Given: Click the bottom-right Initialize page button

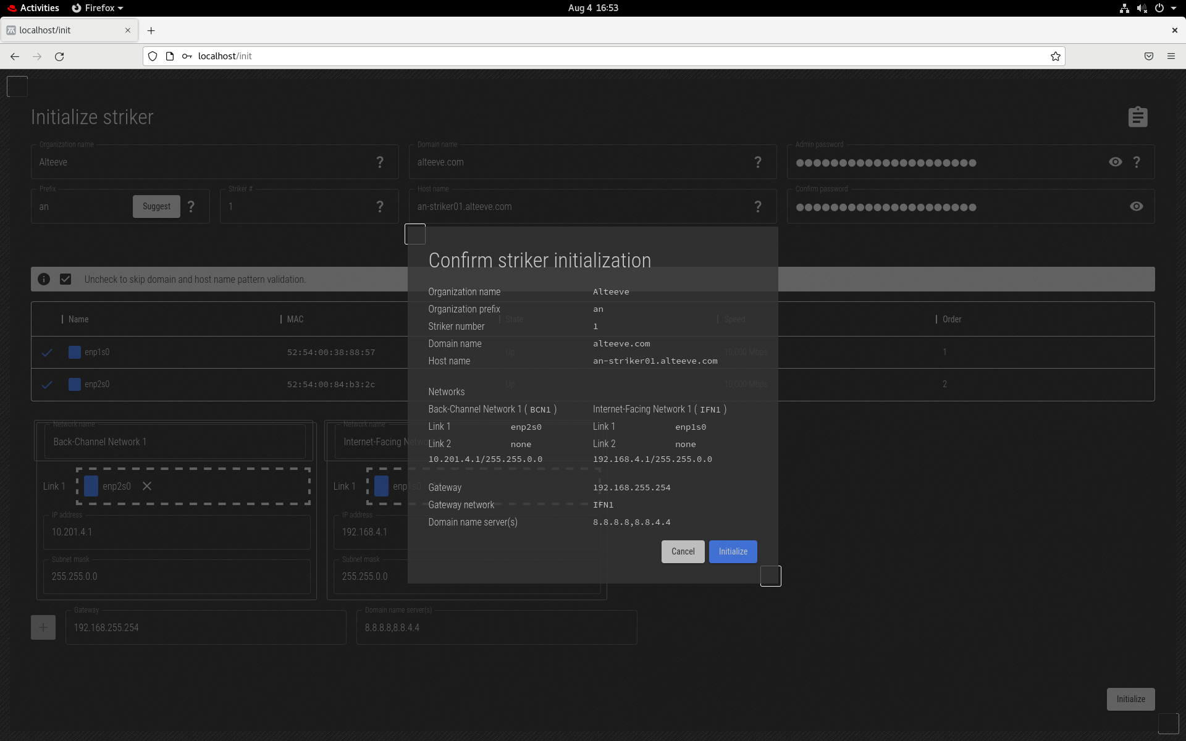Looking at the screenshot, I should click(x=1130, y=699).
